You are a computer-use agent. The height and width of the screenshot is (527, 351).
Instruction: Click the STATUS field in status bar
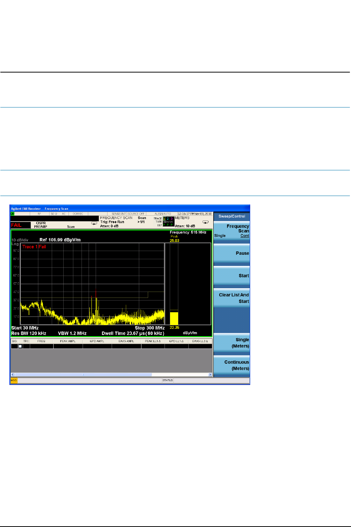click(x=167, y=380)
